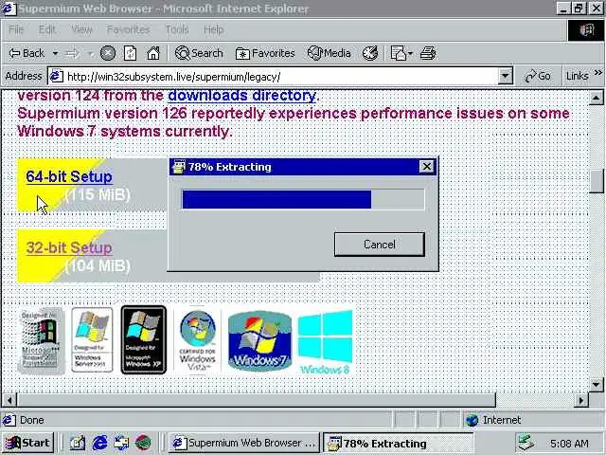Screen dimensions: 606x455
Task: Click the extraction progress bar
Action: click(303, 199)
